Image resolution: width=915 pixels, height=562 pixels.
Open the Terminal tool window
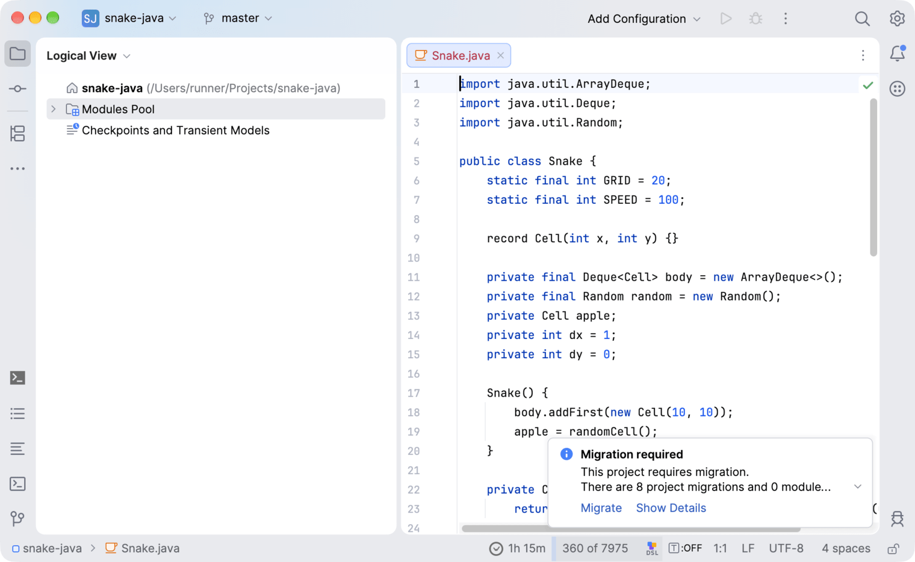[x=17, y=378]
